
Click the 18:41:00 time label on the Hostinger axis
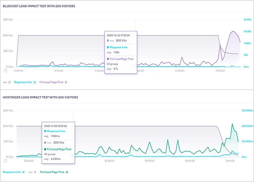pos(230,161)
